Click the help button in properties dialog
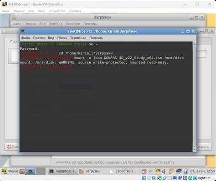216x181 pixels. [x=12, y=147]
